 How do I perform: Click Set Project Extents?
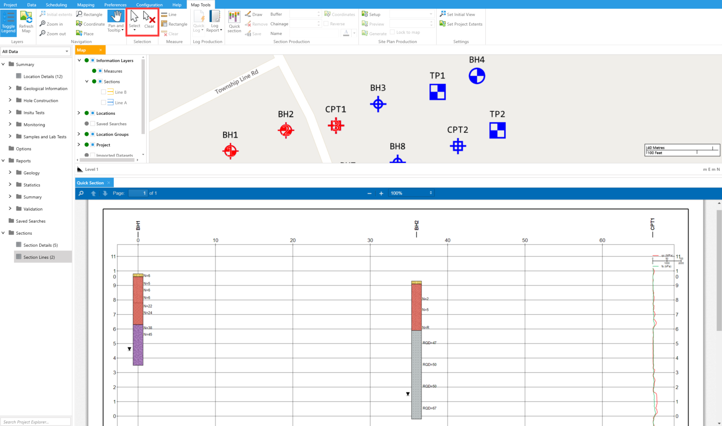pyautogui.click(x=461, y=24)
